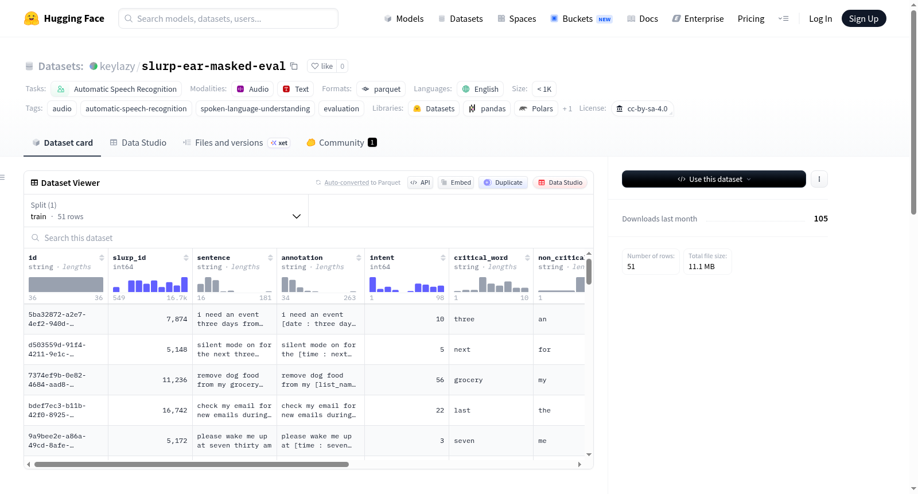Click the table vertical scrollbar thumb
The width and height of the screenshot is (918, 494).
coord(589,271)
